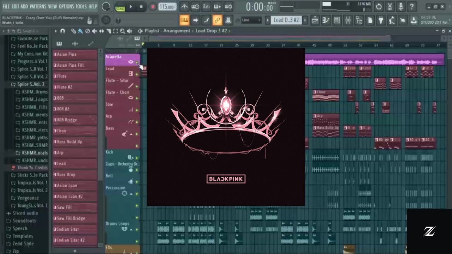Open the Piano roll view icon
The height and width of the screenshot is (254, 452).
coord(326,20)
